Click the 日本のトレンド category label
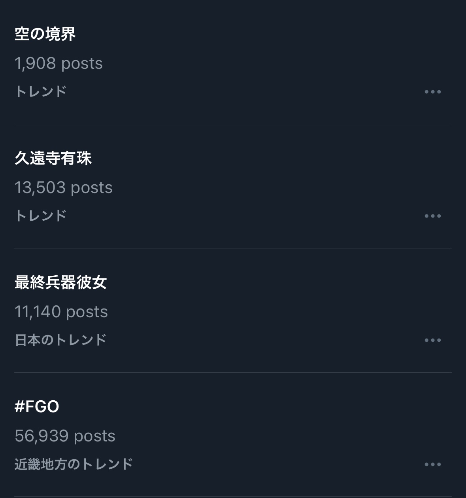The width and height of the screenshot is (466, 498). point(60,340)
